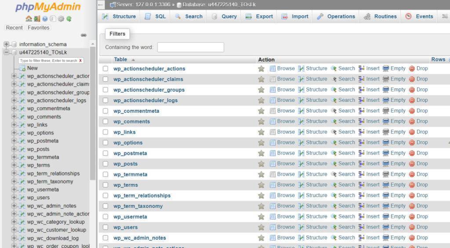Switch to the Export tab
This screenshot has width=450, height=248.
[x=259, y=17]
